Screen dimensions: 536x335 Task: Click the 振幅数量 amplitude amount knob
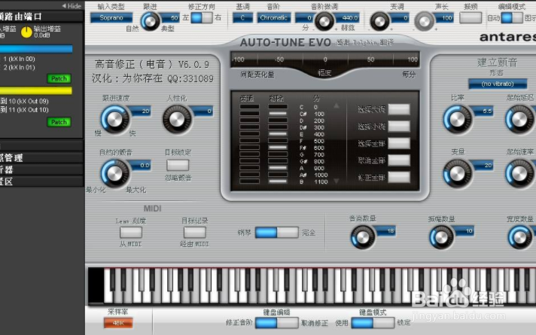[441, 237]
